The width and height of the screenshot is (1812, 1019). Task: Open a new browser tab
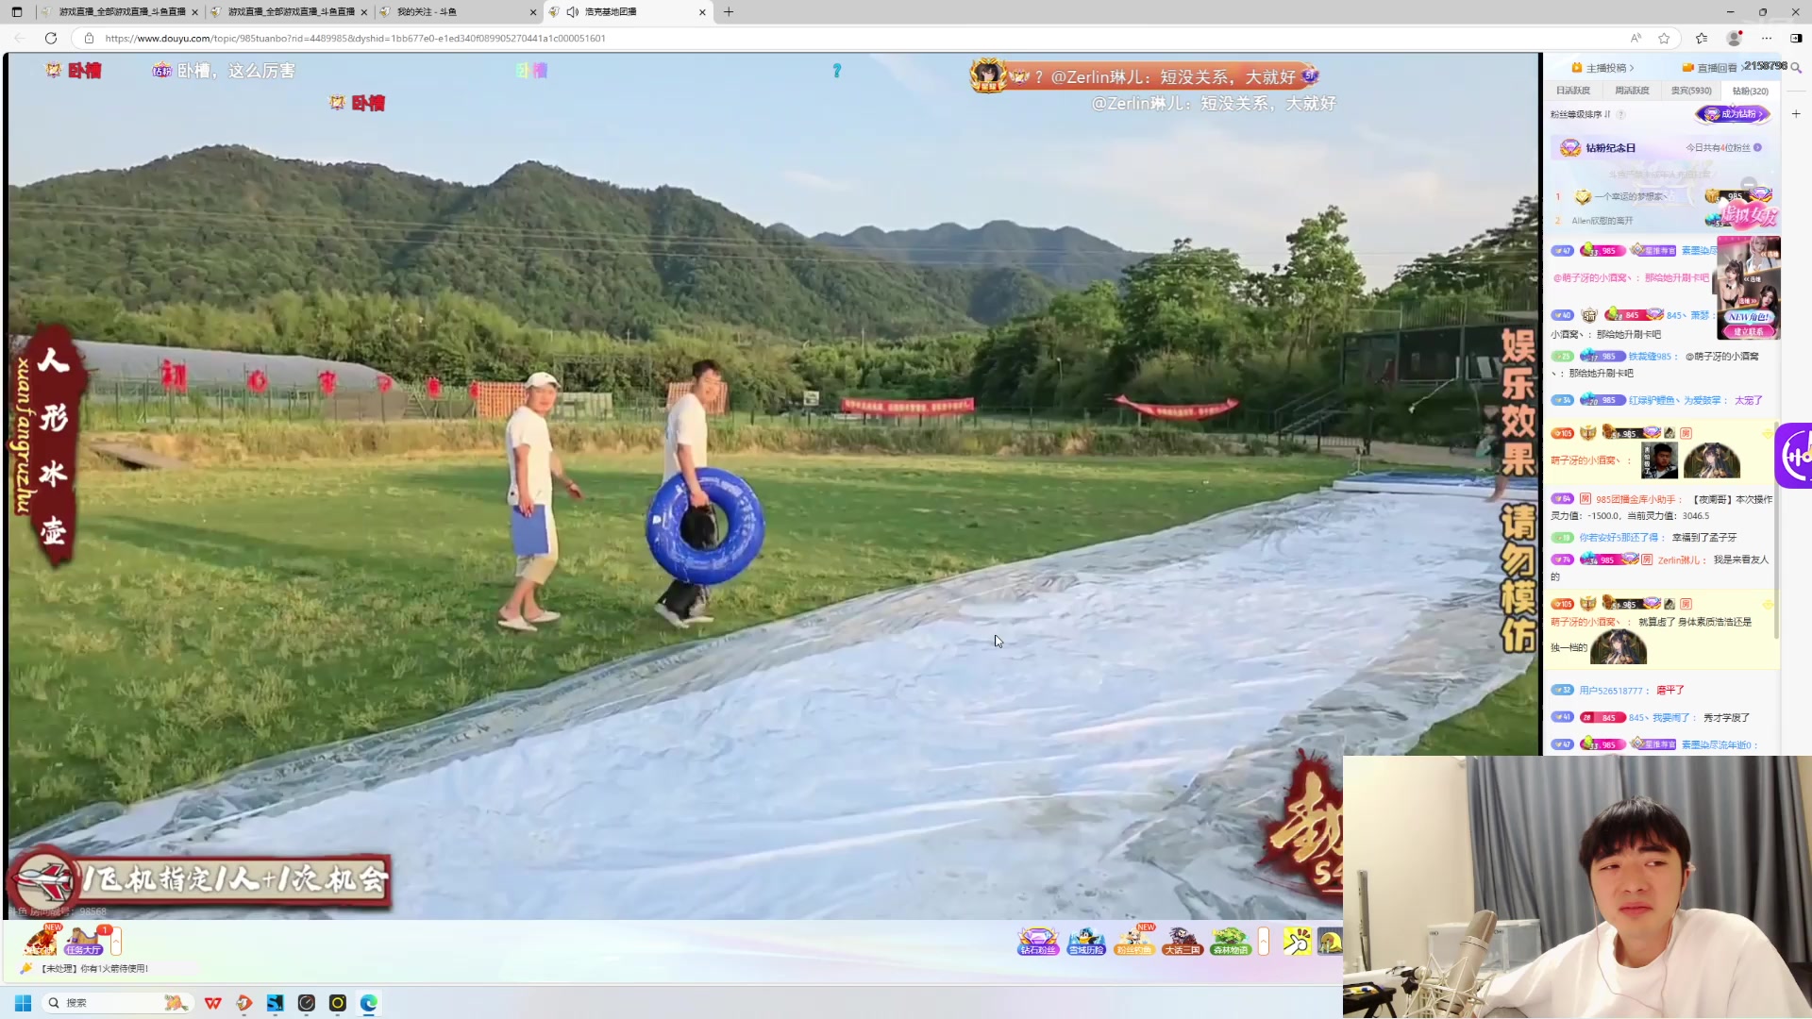[x=729, y=12]
